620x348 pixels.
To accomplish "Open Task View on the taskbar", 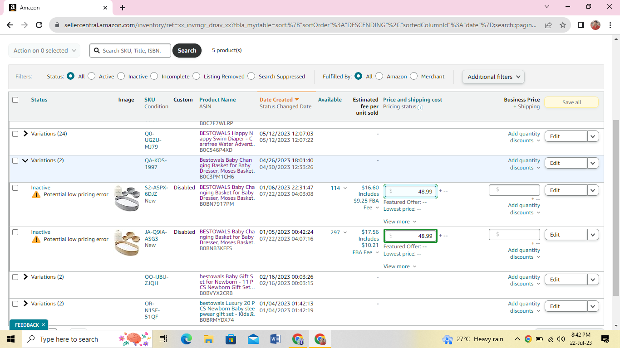I will [x=163, y=339].
